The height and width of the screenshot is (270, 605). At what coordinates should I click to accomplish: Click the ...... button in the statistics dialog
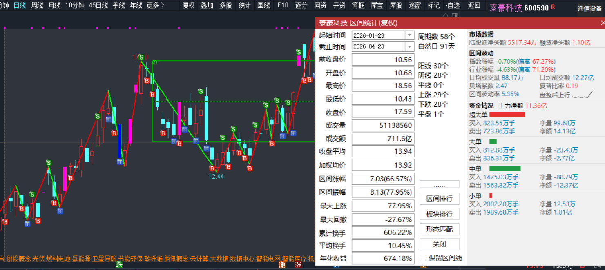pos(439,185)
